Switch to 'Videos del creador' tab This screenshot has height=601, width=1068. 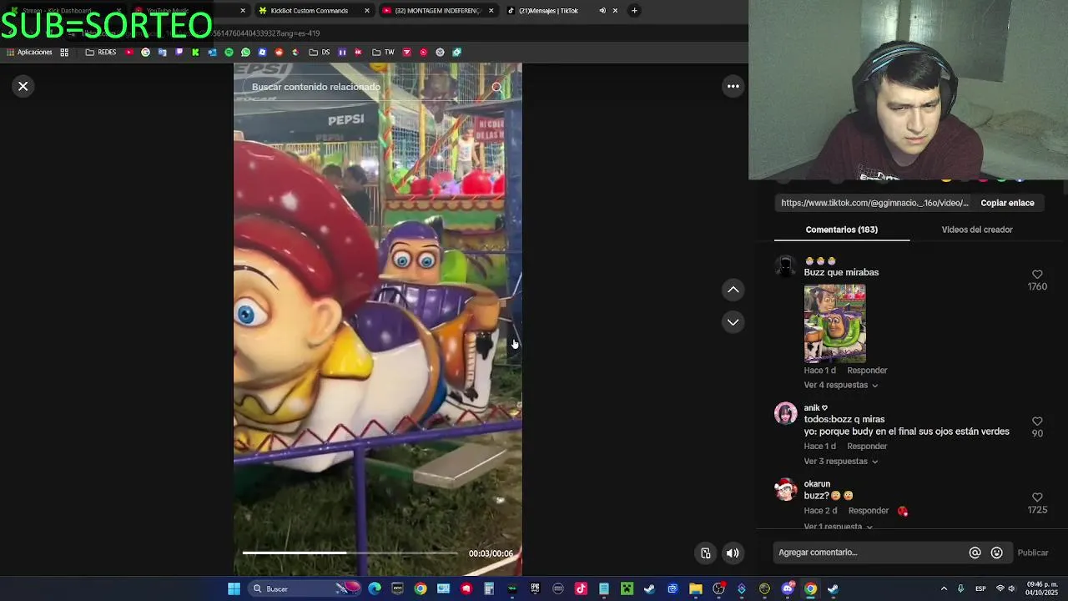pos(977,230)
